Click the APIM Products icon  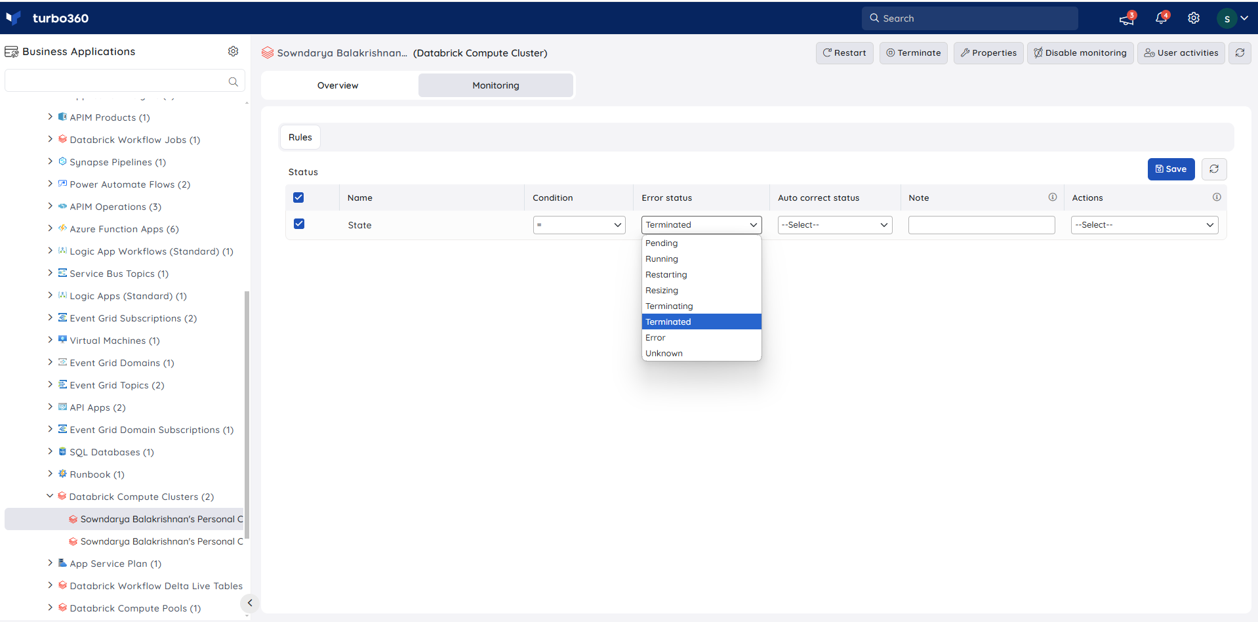point(62,117)
